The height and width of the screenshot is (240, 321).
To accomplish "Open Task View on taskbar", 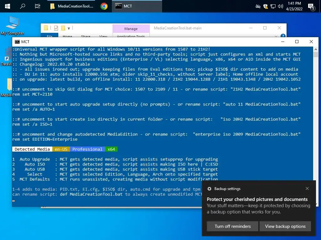I will (x=38, y=6).
